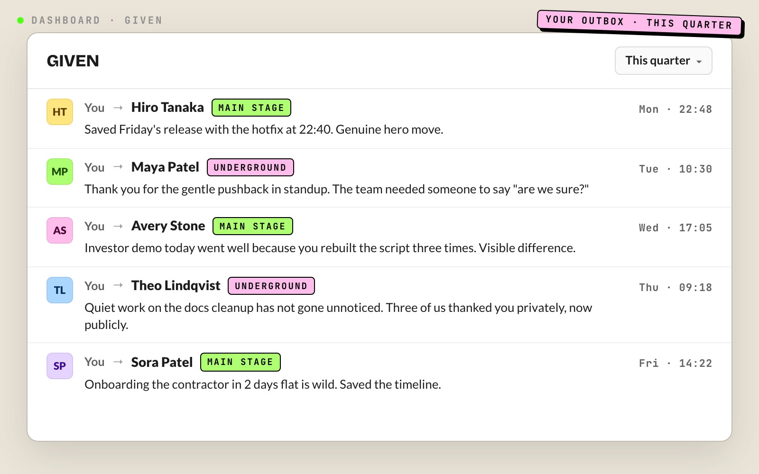Click 'You' in the Hiro Tanaka row

(94, 108)
